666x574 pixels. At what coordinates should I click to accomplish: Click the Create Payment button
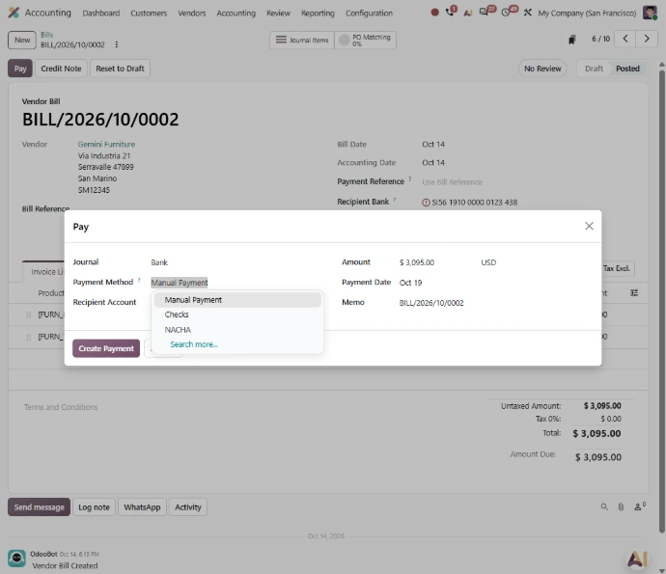pos(106,348)
